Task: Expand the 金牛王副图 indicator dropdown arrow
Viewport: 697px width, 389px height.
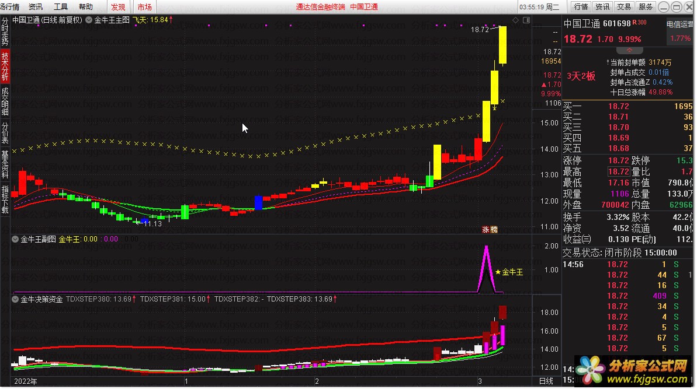Action: [15, 239]
